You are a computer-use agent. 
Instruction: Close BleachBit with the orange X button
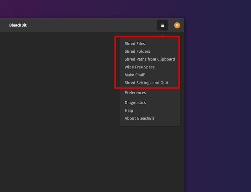pos(177,25)
